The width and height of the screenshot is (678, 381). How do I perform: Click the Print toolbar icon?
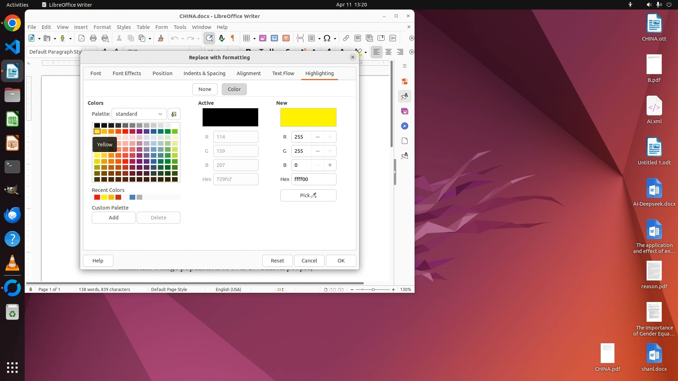coord(93,38)
